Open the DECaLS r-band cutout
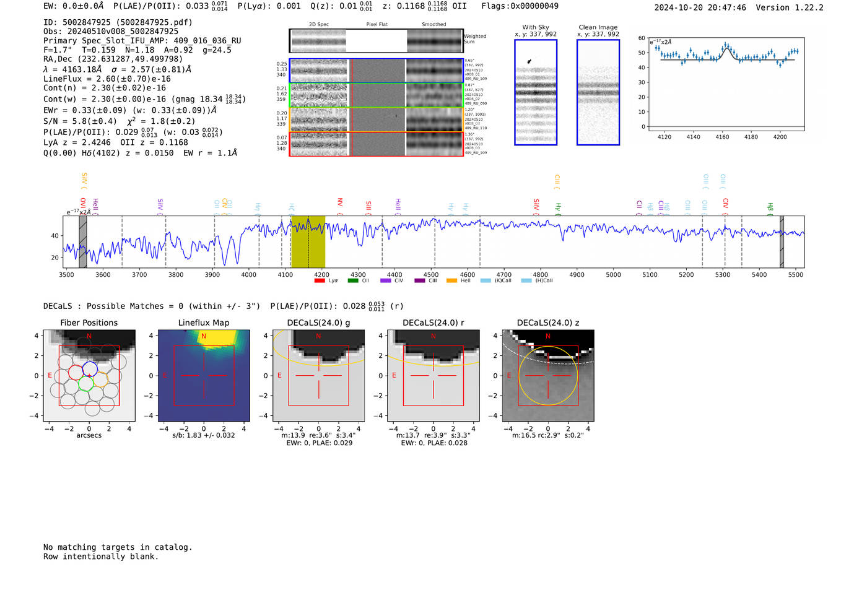This screenshot has width=867, height=590. pos(434,375)
